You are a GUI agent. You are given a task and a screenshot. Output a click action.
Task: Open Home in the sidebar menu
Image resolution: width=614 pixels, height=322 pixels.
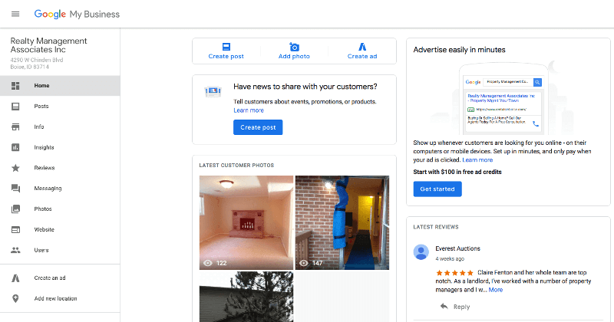pyautogui.click(x=60, y=86)
